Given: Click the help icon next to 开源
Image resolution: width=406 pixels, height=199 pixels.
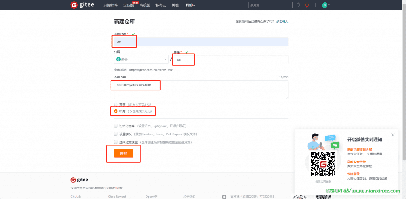Looking at the screenshot, I should pos(149,105).
